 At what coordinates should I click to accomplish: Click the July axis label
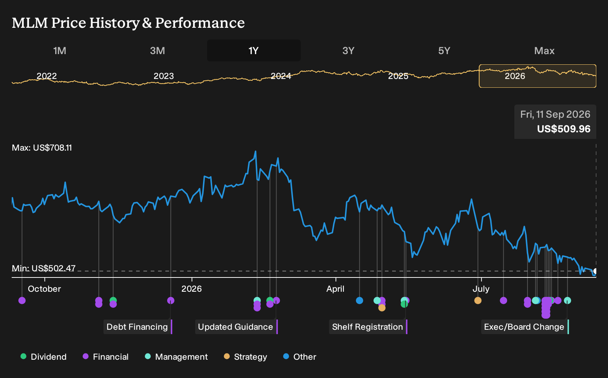[x=481, y=289]
